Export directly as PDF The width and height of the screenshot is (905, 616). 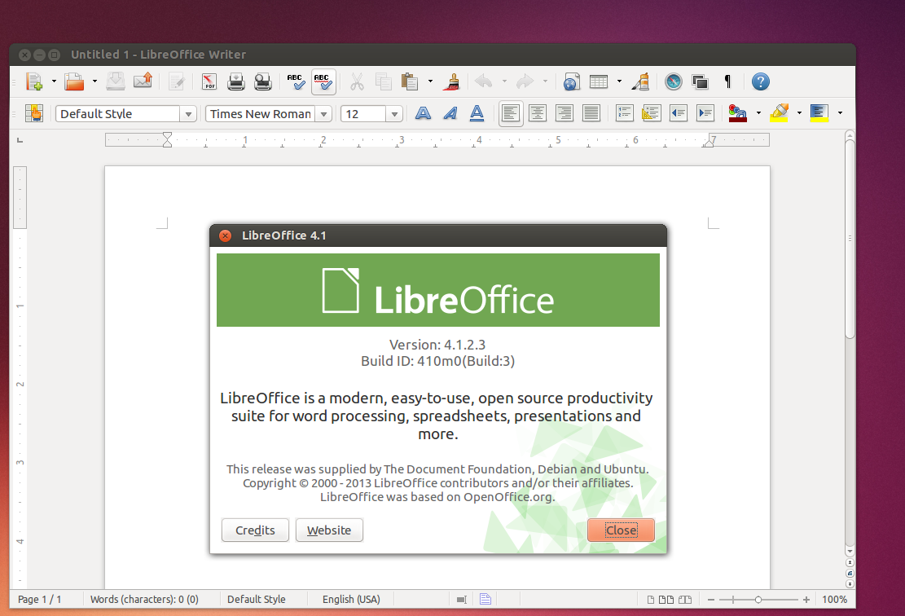pos(209,81)
